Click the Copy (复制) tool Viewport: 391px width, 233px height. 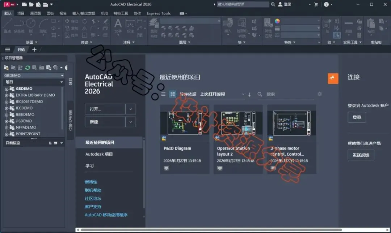(71, 29)
